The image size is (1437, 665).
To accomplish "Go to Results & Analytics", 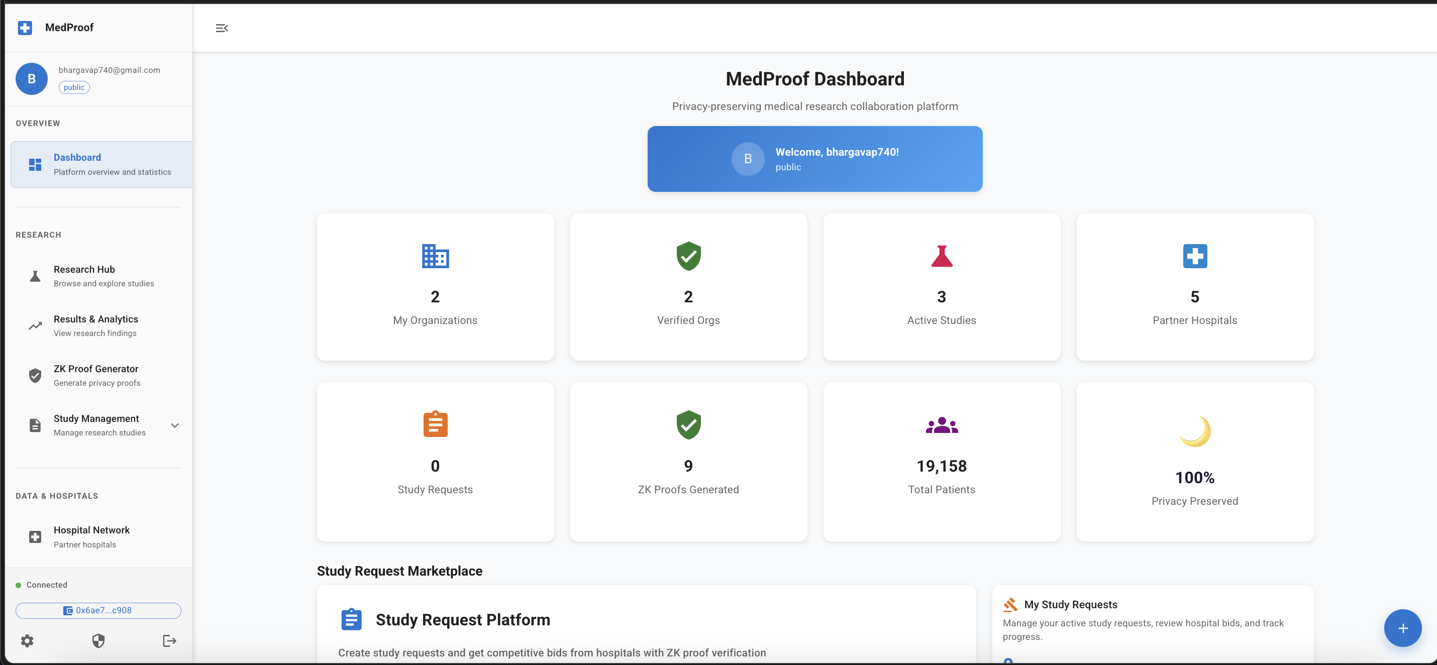I will [x=95, y=325].
